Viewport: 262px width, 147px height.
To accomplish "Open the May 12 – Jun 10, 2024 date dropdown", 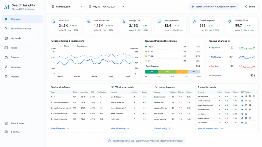I will 106,7.
